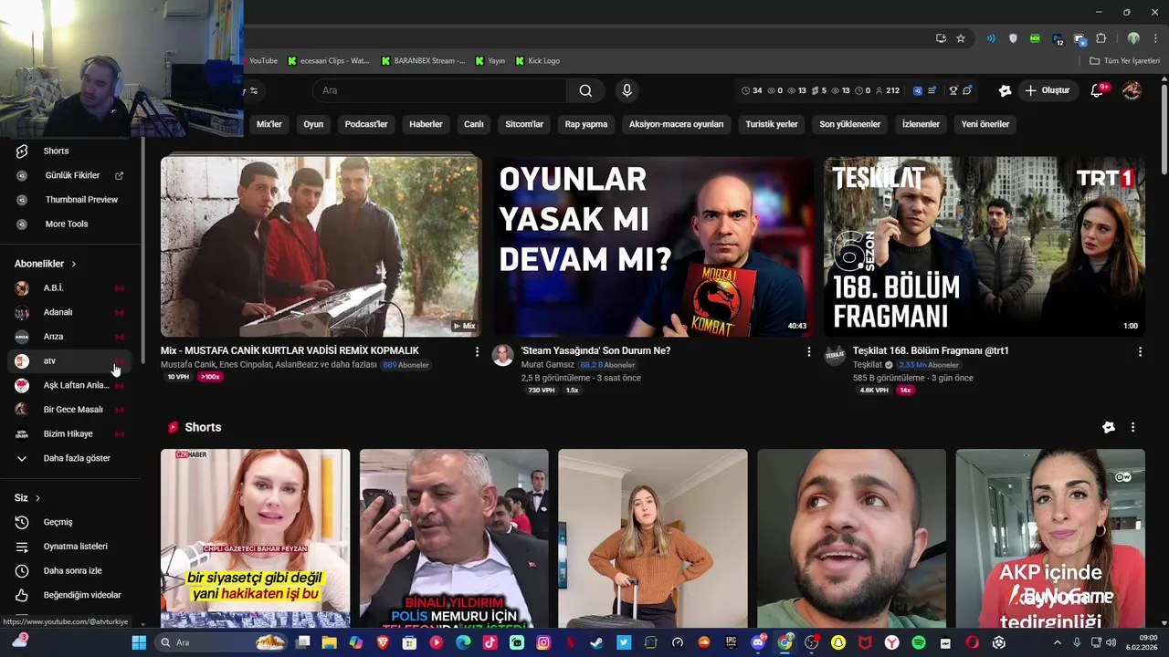Open the Tüm Yer İşaretleri bookmarks folder
The height and width of the screenshot is (657, 1169).
coord(1126,61)
